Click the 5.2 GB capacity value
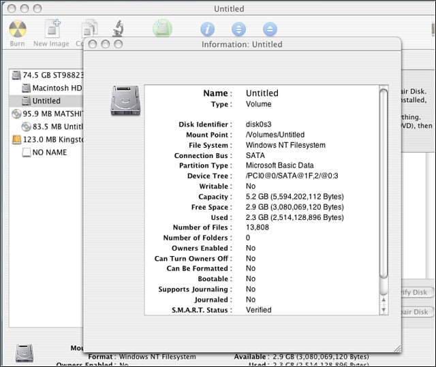This screenshot has height=367, width=436. (295, 197)
